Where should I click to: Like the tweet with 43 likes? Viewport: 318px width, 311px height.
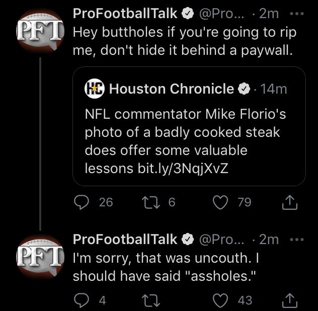tap(220, 300)
